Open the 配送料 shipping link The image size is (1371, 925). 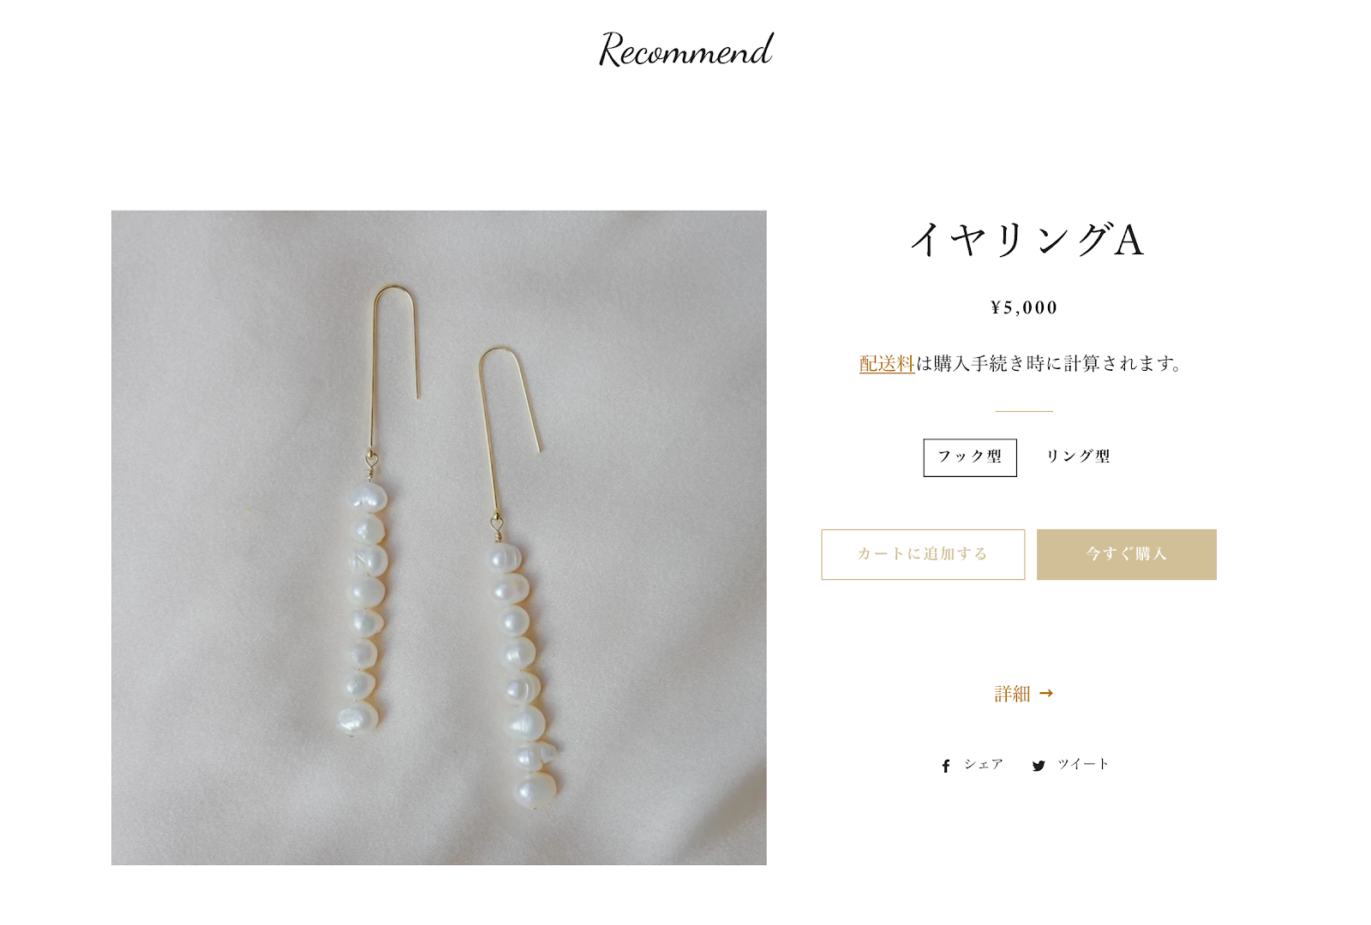click(887, 364)
